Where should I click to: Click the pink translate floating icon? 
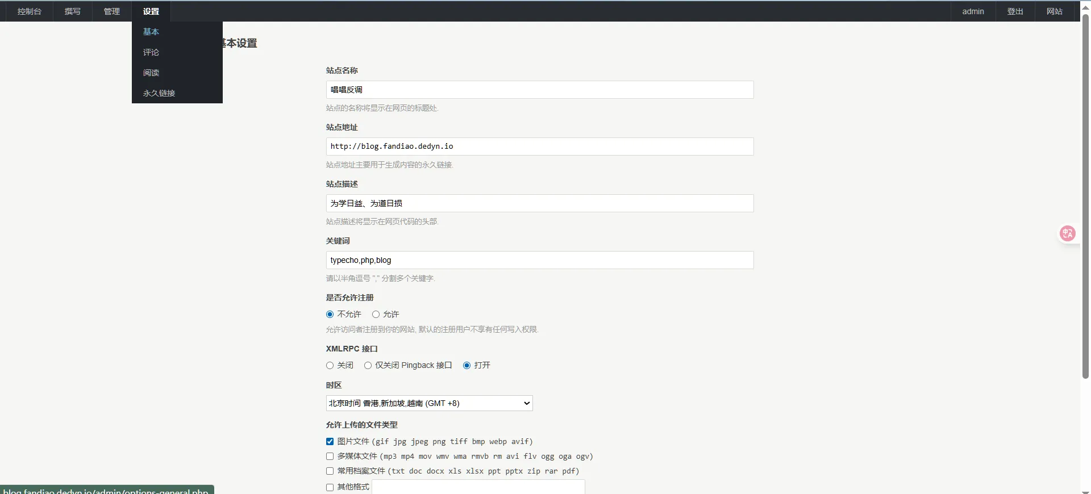tap(1068, 233)
